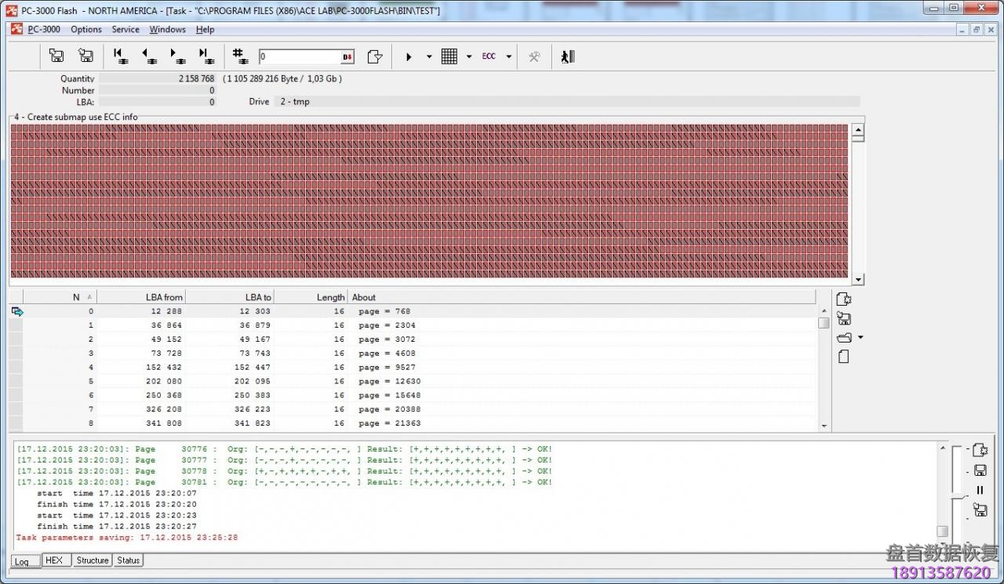
Task: Open dropdown arrow next to ECC button
Action: click(x=508, y=56)
